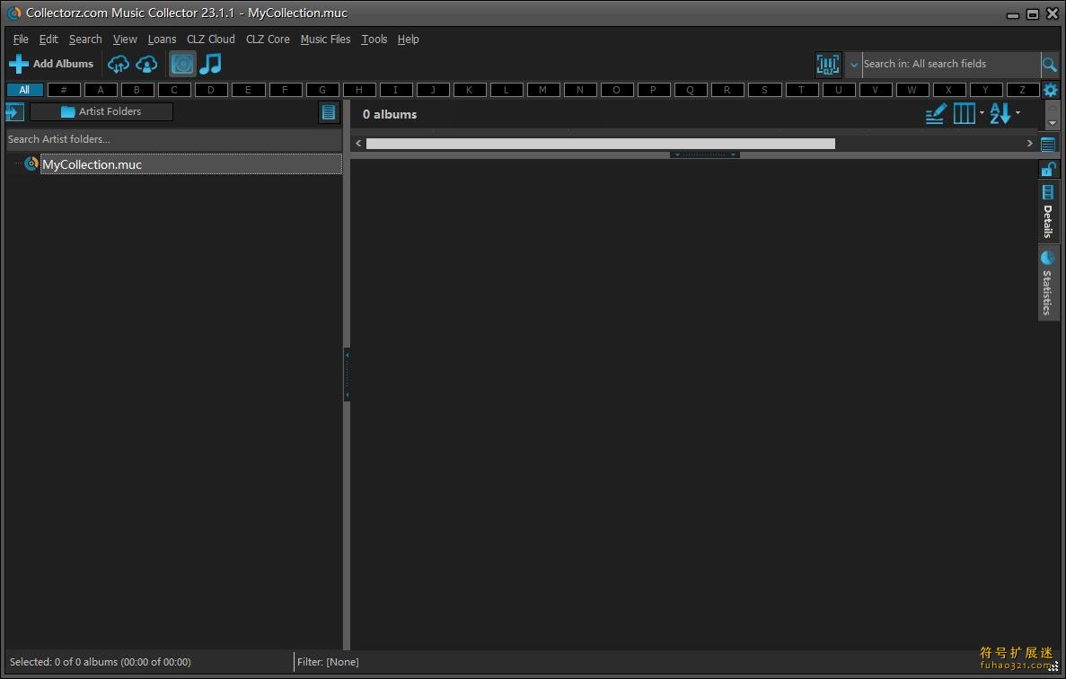Open the CLZ barcode scanner icon
Image resolution: width=1066 pixels, height=679 pixels.
(x=828, y=65)
